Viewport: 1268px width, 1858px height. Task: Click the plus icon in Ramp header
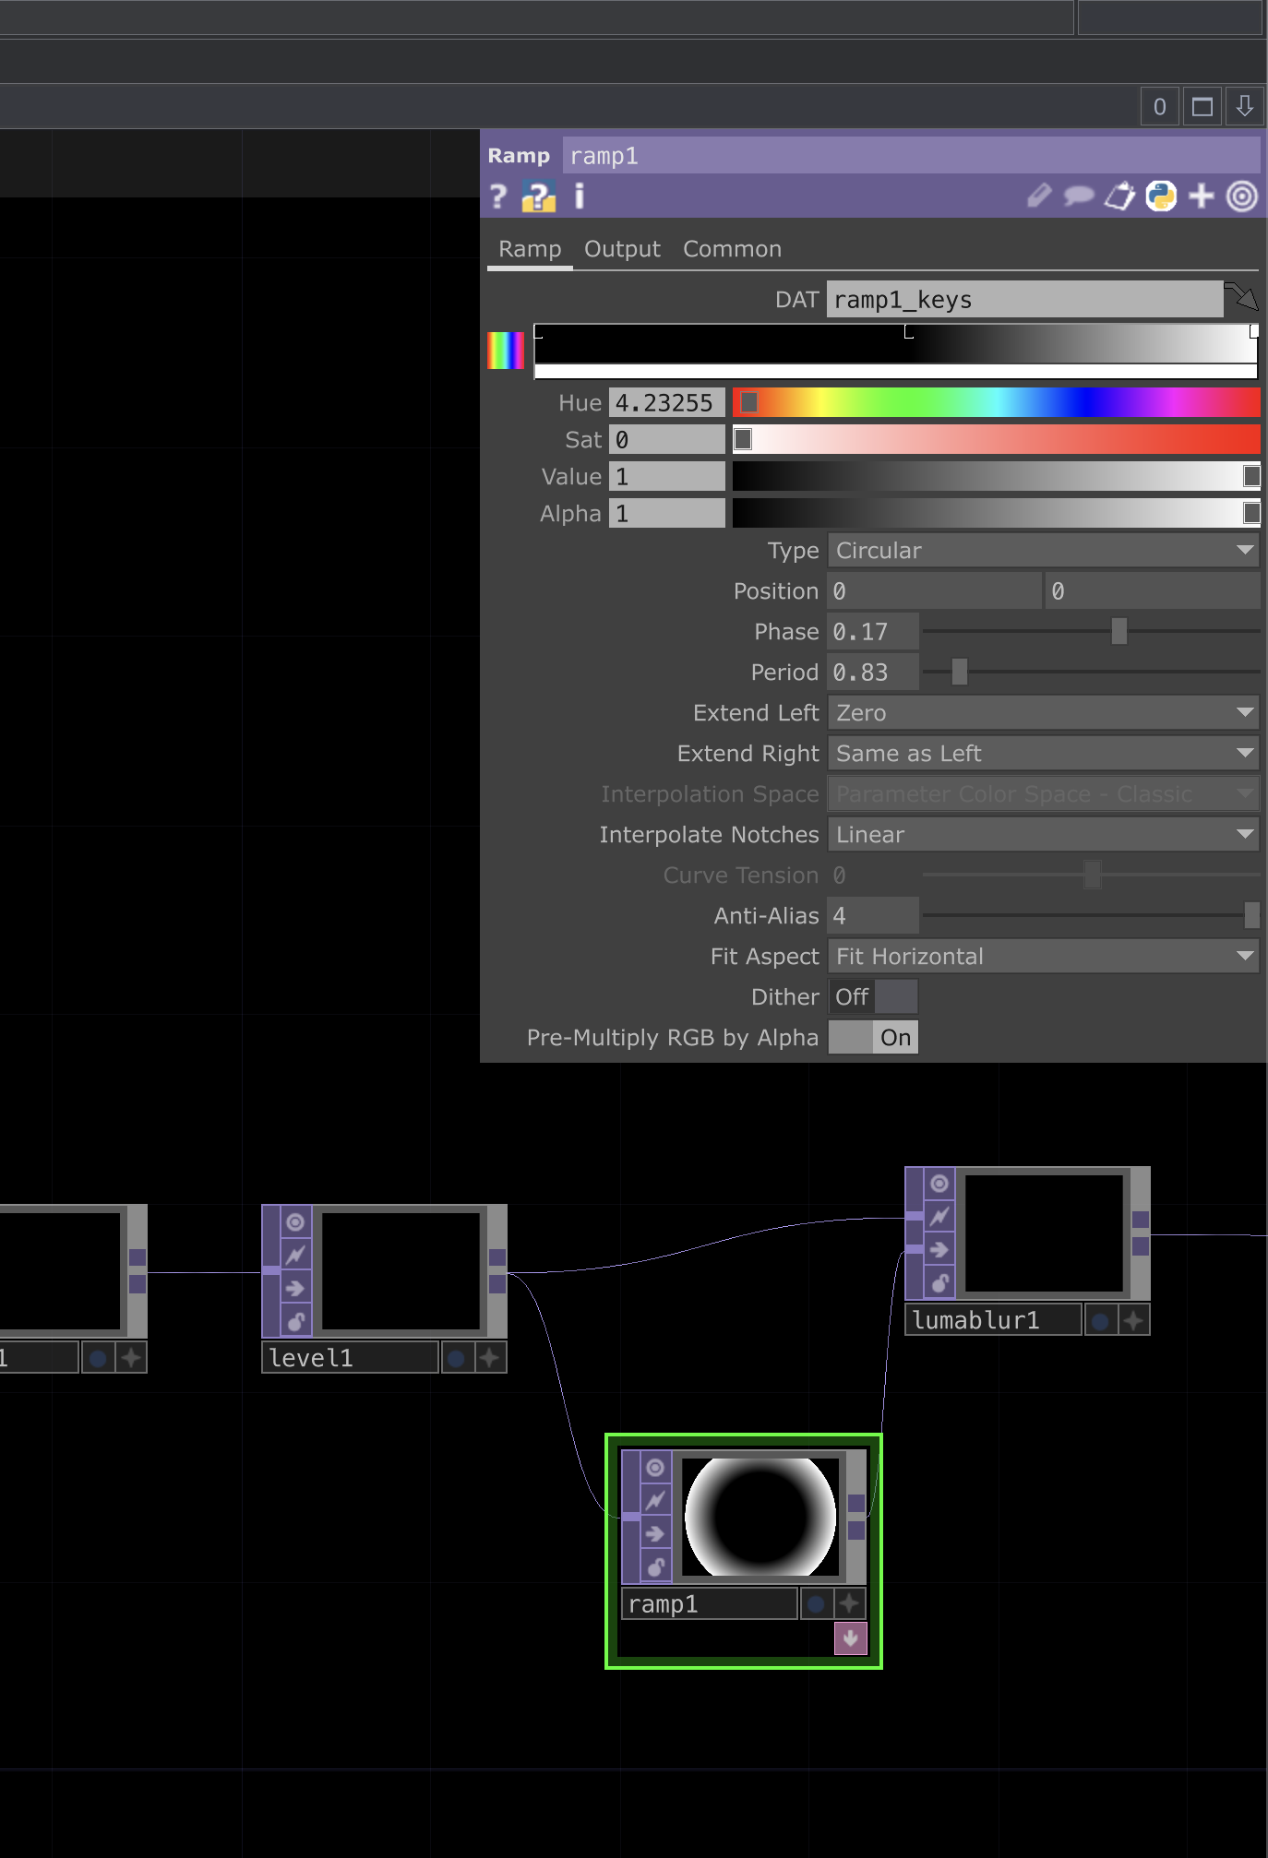1202,197
